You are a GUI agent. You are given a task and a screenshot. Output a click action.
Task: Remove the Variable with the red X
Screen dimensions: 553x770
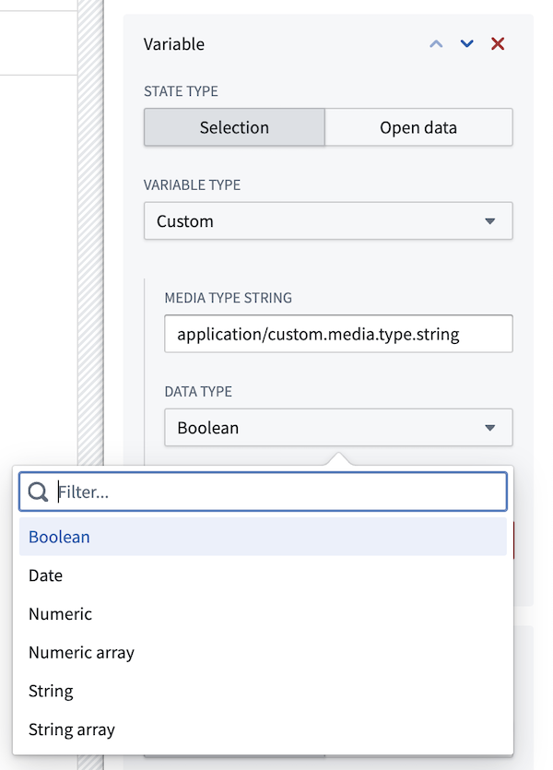[498, 44]
